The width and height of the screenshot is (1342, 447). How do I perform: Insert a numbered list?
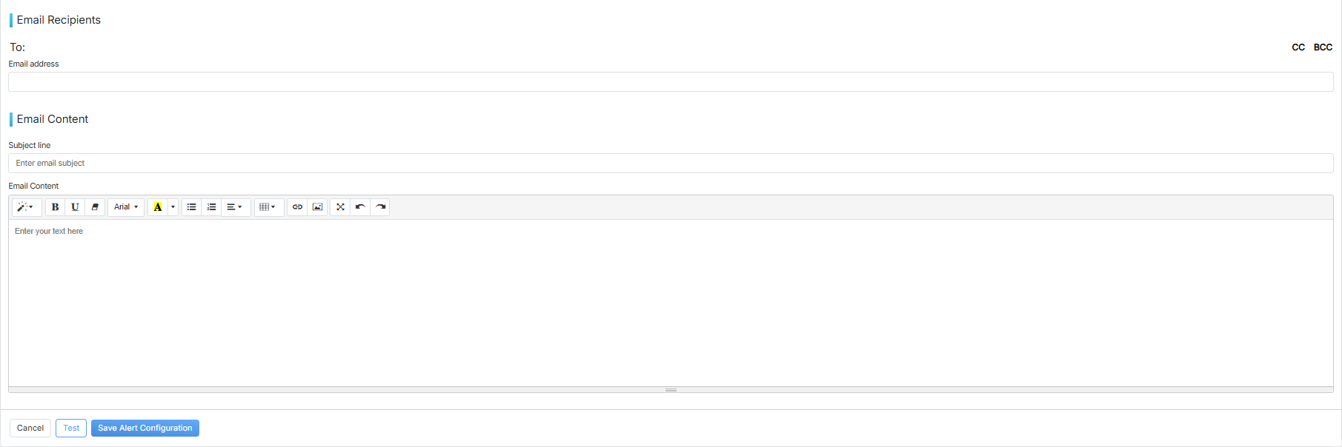(211, 207)
